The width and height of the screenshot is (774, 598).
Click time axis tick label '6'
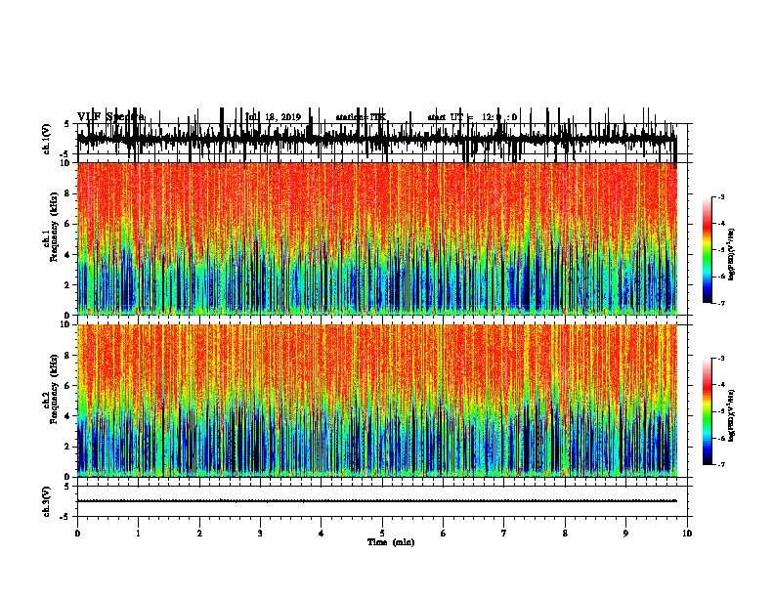pos(443,534)
